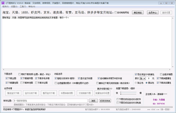Screen dimensions: 176x113
Task: Click the app logo icon in title bar
Action: [x=3, y=3]
